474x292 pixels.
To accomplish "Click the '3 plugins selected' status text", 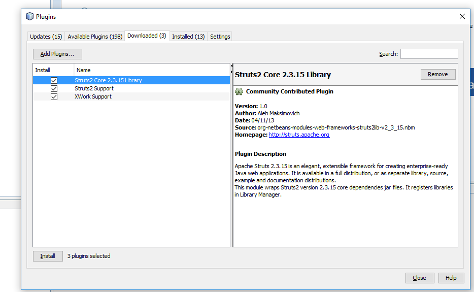I will click(89, 256).
